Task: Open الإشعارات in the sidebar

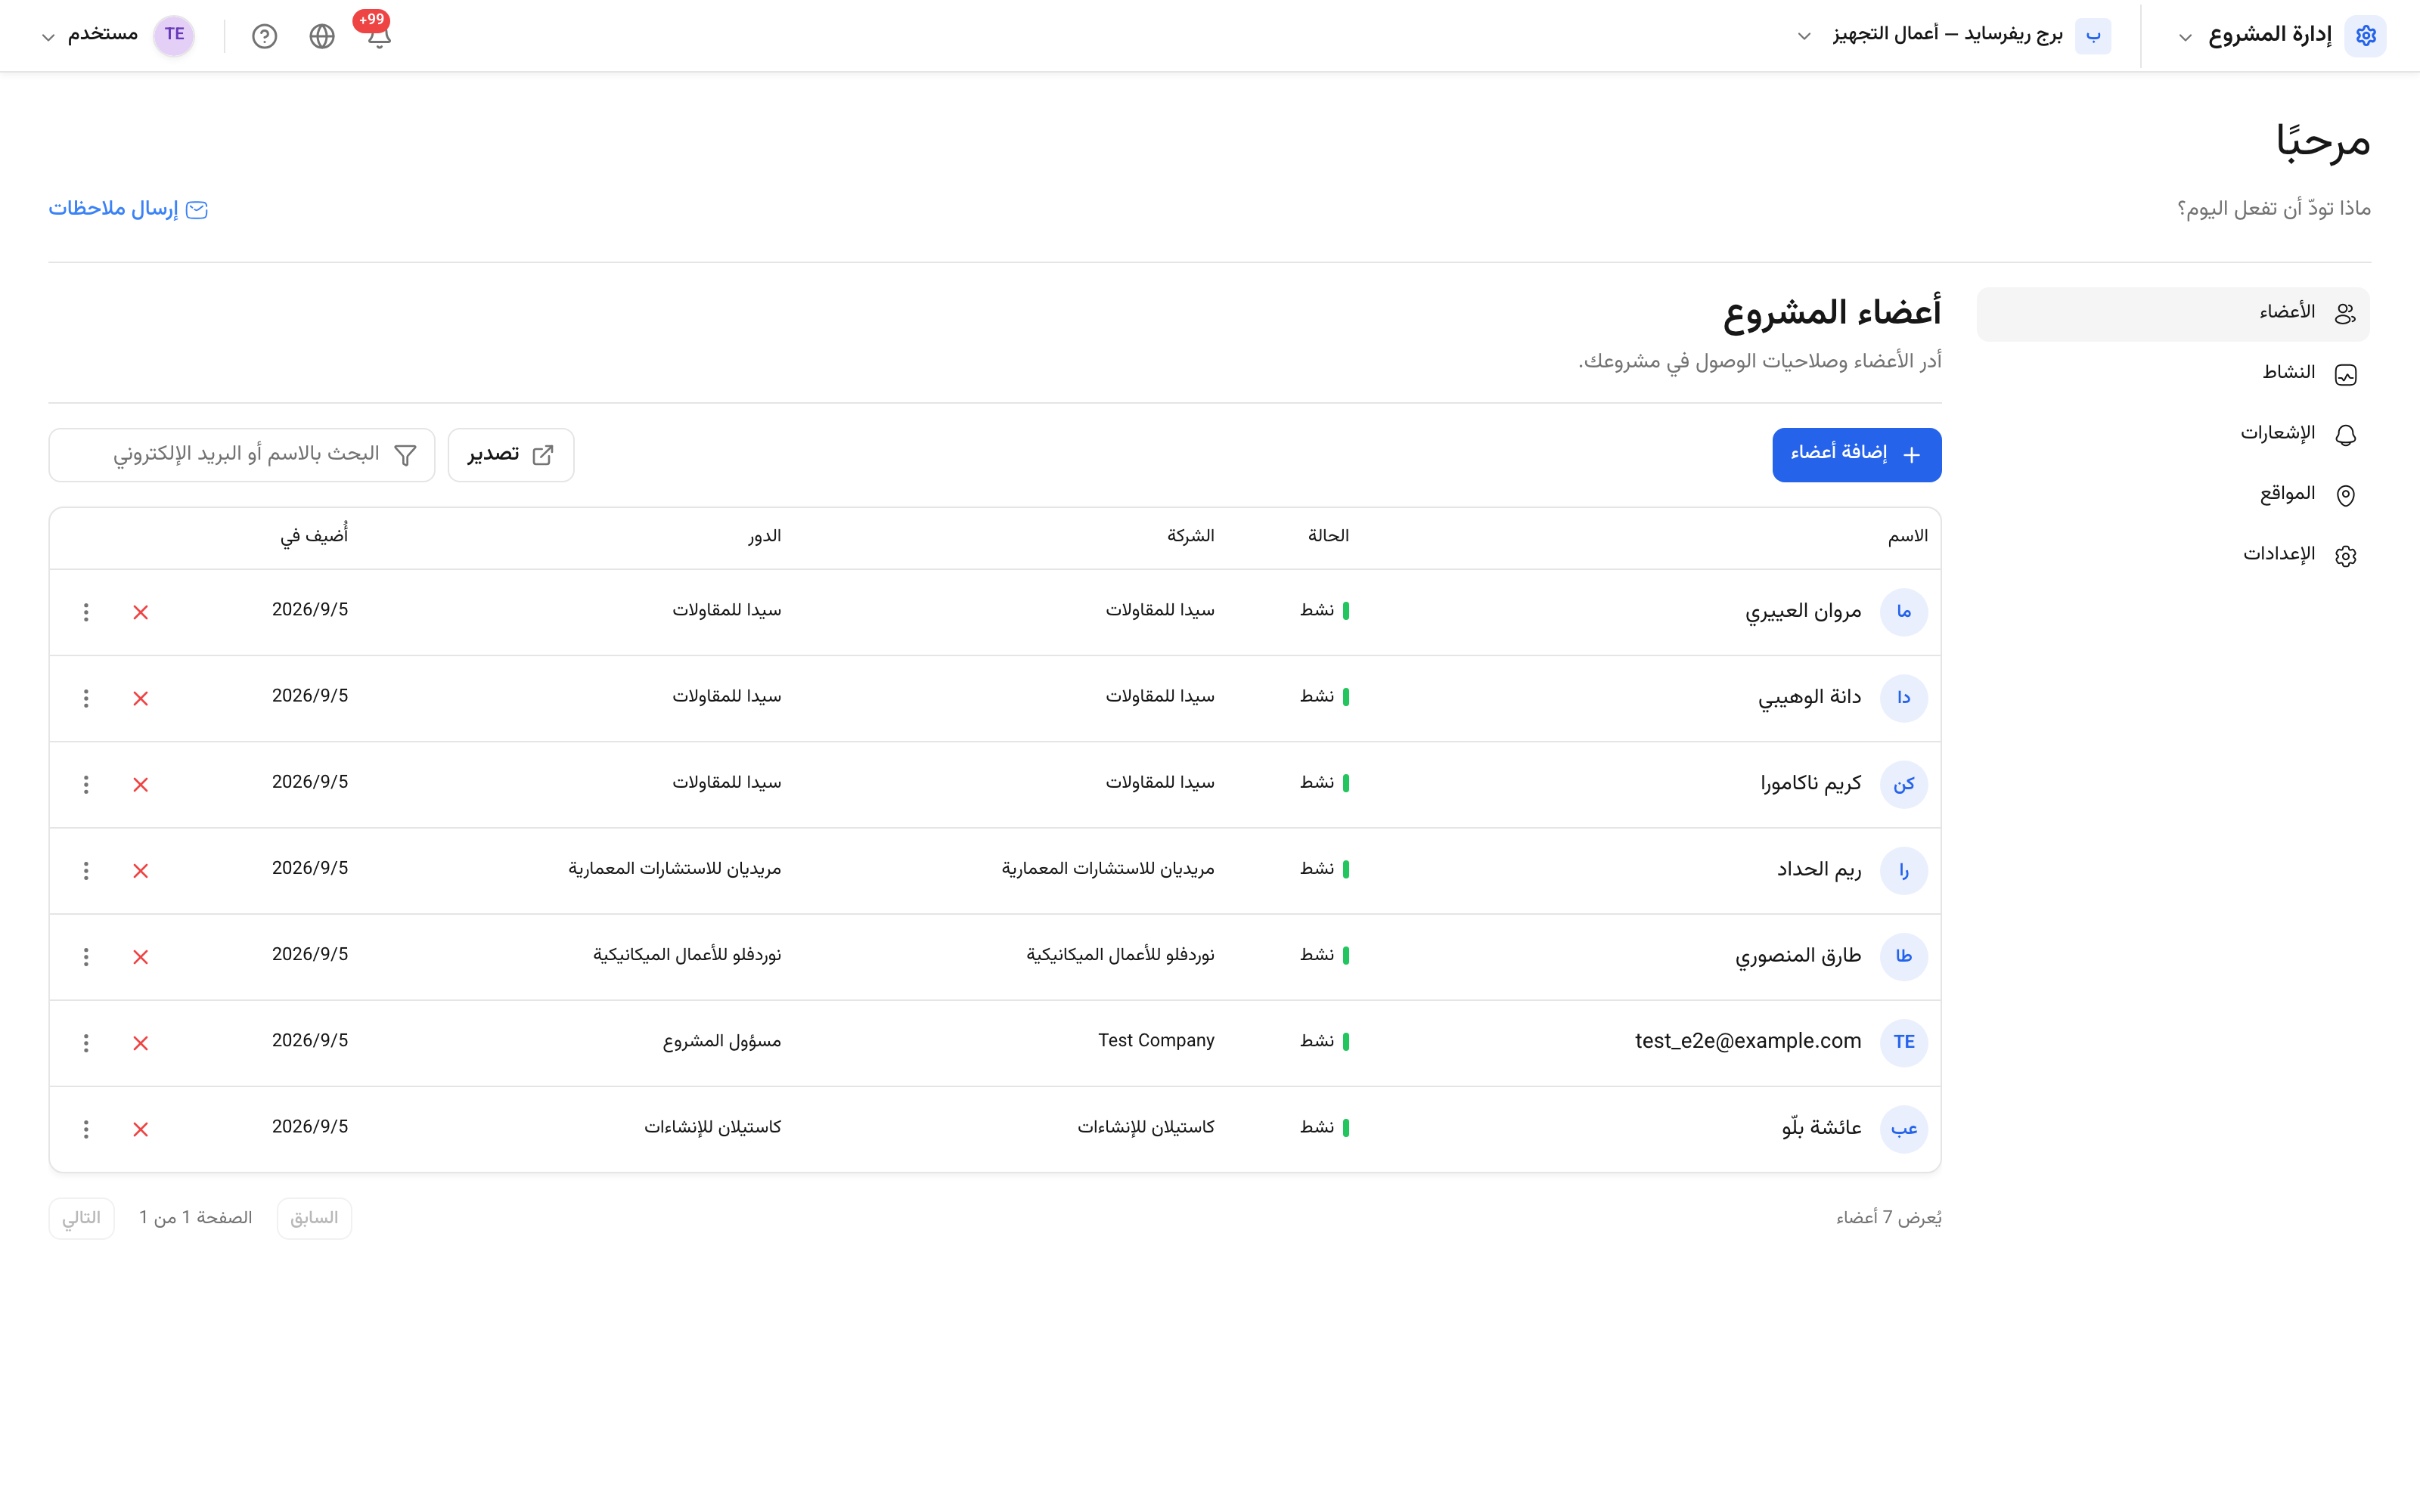Action: (x=2172, y=434)
